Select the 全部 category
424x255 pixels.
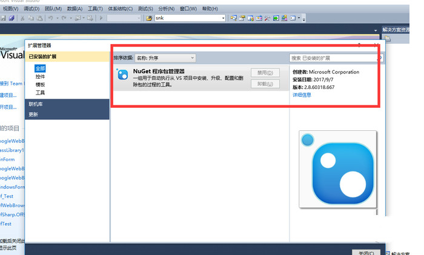(x=40, y=68)
